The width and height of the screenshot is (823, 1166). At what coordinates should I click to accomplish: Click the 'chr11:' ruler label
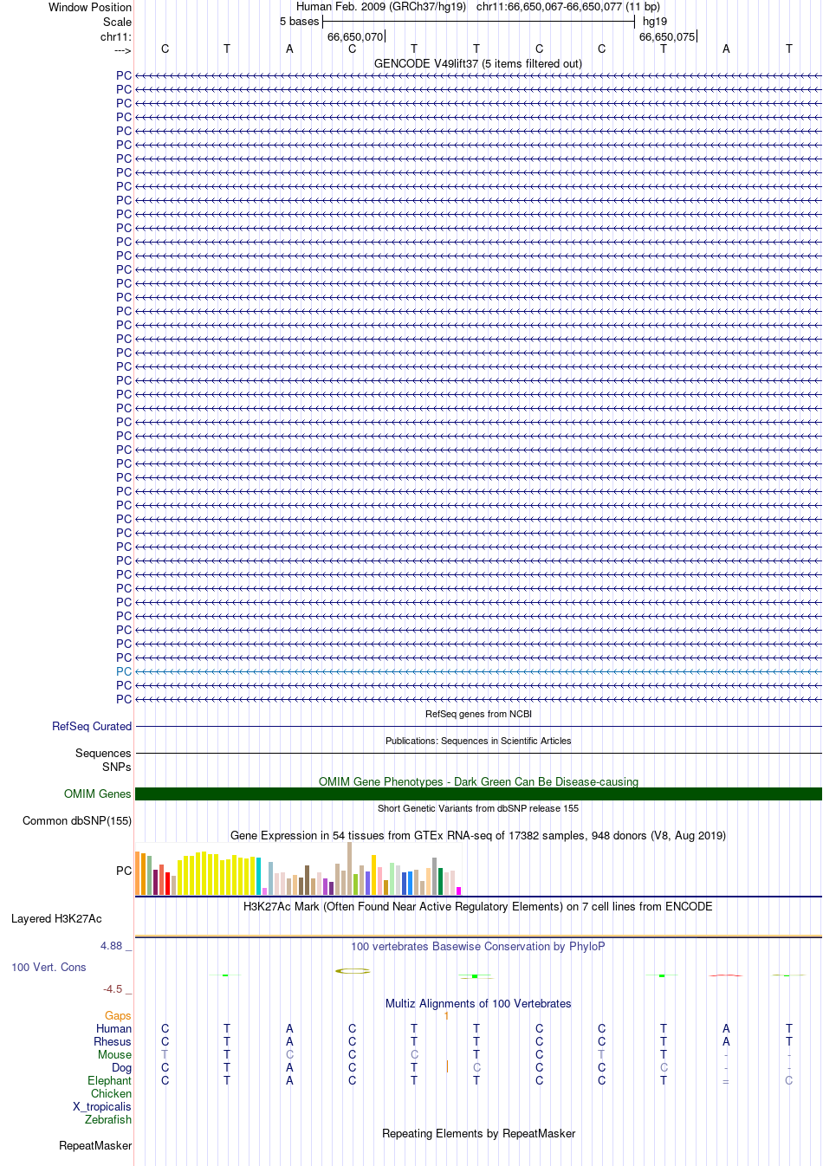116,36
